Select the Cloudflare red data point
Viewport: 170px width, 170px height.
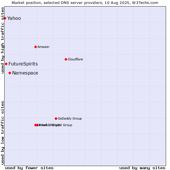[66, 59]
